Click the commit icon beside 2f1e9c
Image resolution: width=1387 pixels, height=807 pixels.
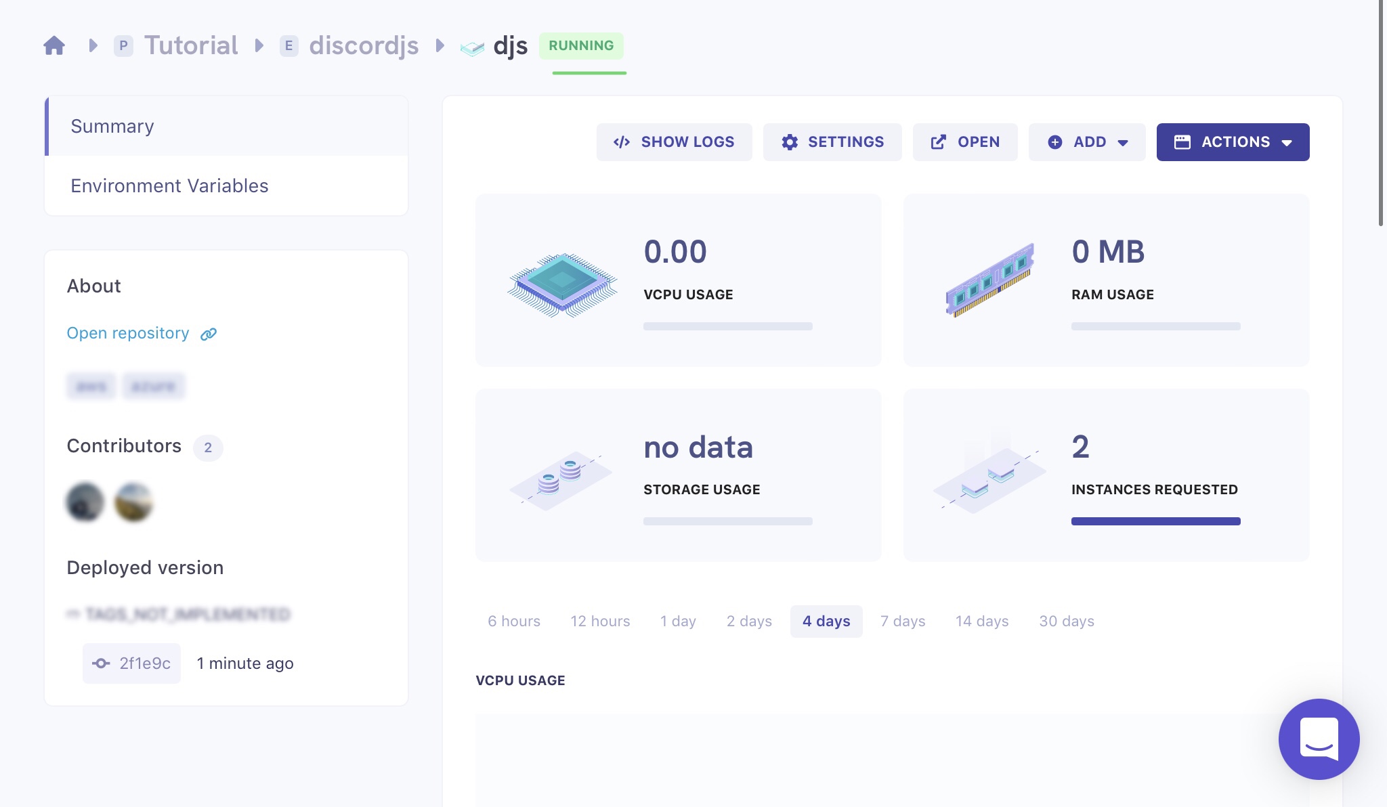tap(101, 663)
